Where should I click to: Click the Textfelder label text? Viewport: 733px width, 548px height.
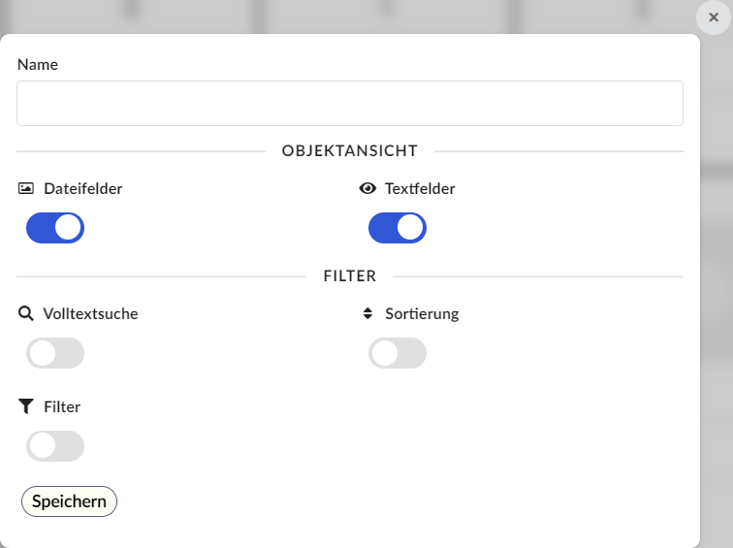(420, 188)
